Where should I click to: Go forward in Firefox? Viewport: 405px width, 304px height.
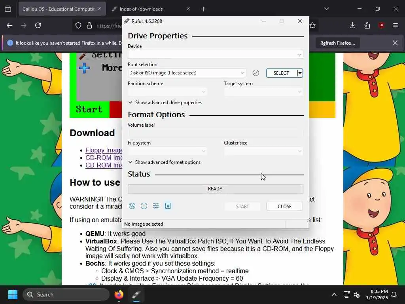(x=24, y=25)
